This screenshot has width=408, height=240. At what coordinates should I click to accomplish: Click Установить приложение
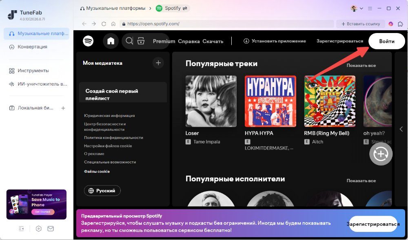(275, 41)
